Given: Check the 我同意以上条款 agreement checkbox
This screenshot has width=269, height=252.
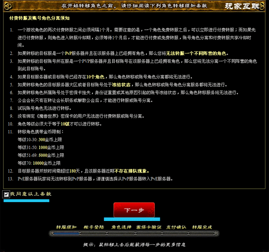Looking at the screenshot, I should click(x=6, y=195).
